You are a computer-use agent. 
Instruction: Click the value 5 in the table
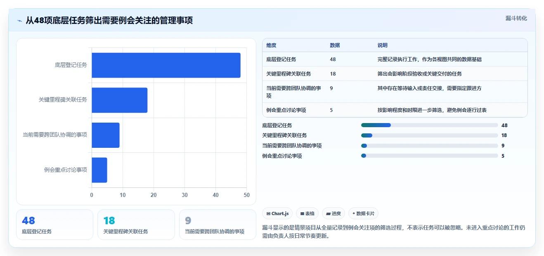tap(332, 110)
